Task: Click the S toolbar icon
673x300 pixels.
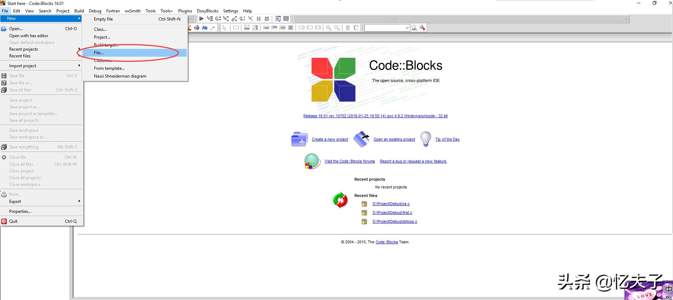Action: point(348,28)
